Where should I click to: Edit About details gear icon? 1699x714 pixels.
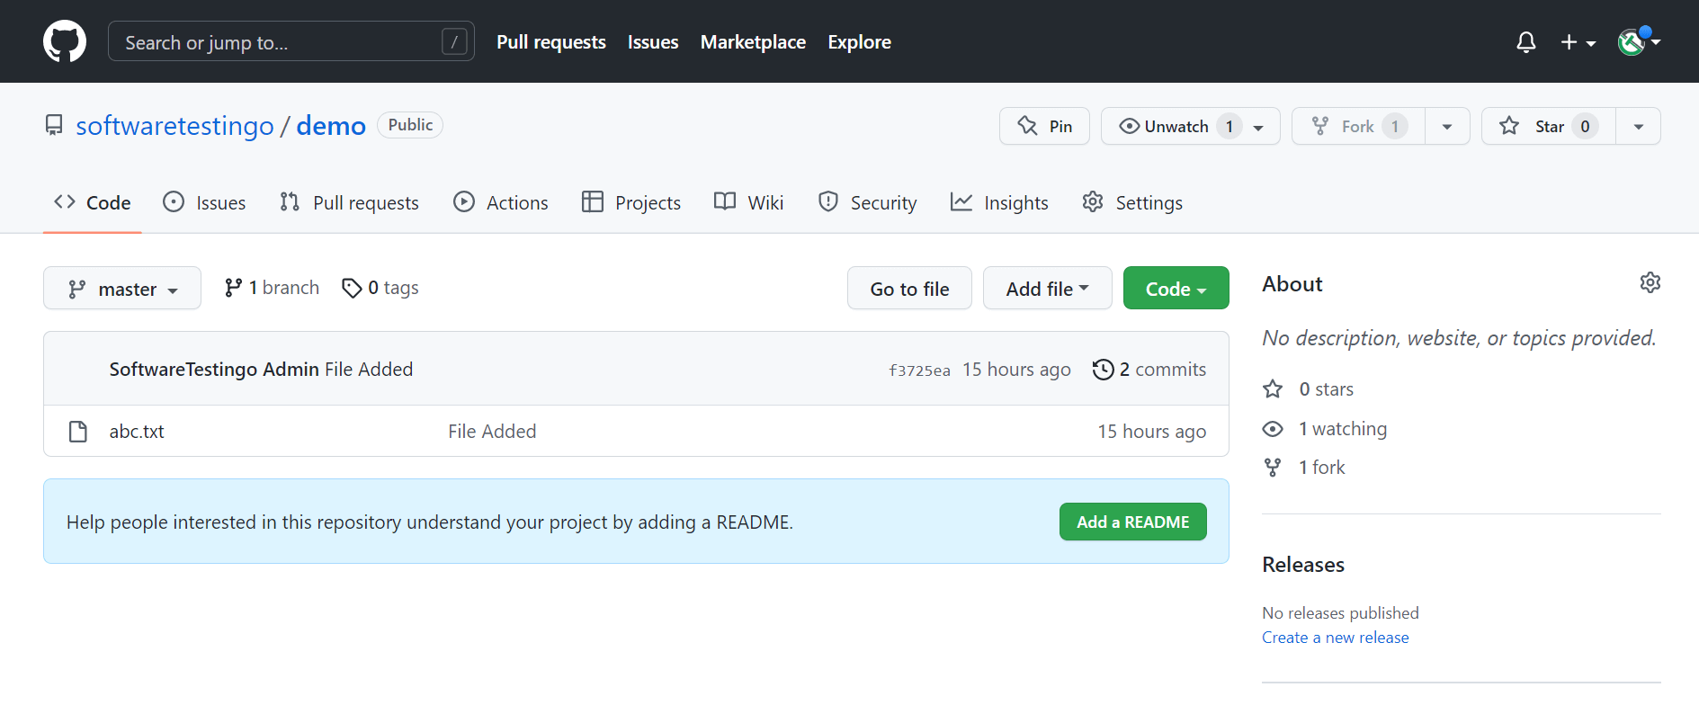click(1650, 282)
